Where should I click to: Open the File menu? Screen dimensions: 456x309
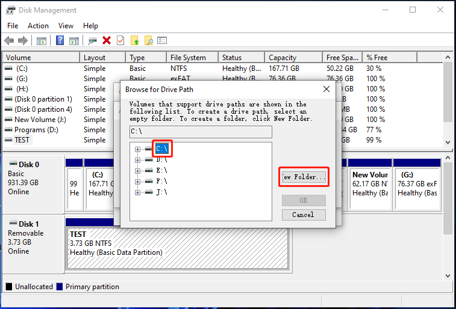point(13,26)
